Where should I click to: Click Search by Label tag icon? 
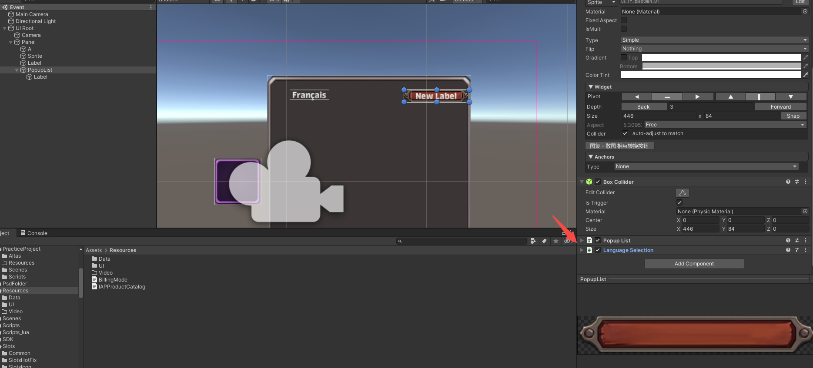(544, 241)
